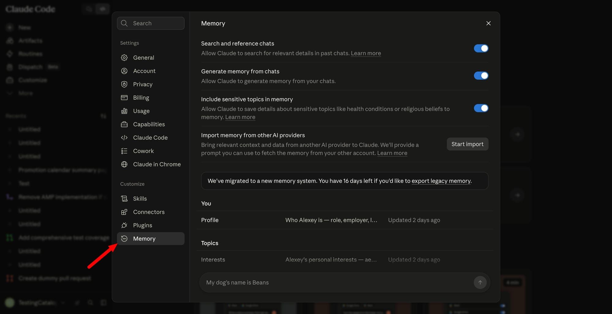The width and height of the screenshot is (612, 314).
Task: Click the Topics section heading
Action: (210, 243)
